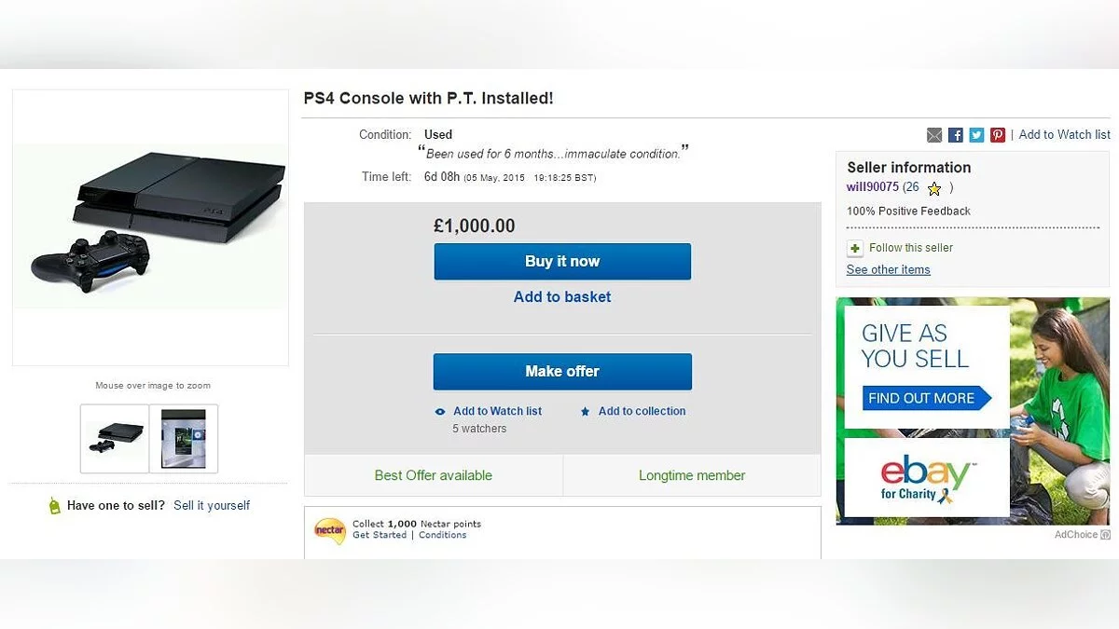Click the Nectar logo icon
This screenshot has height=629, width=1119.
click(330, 530)
